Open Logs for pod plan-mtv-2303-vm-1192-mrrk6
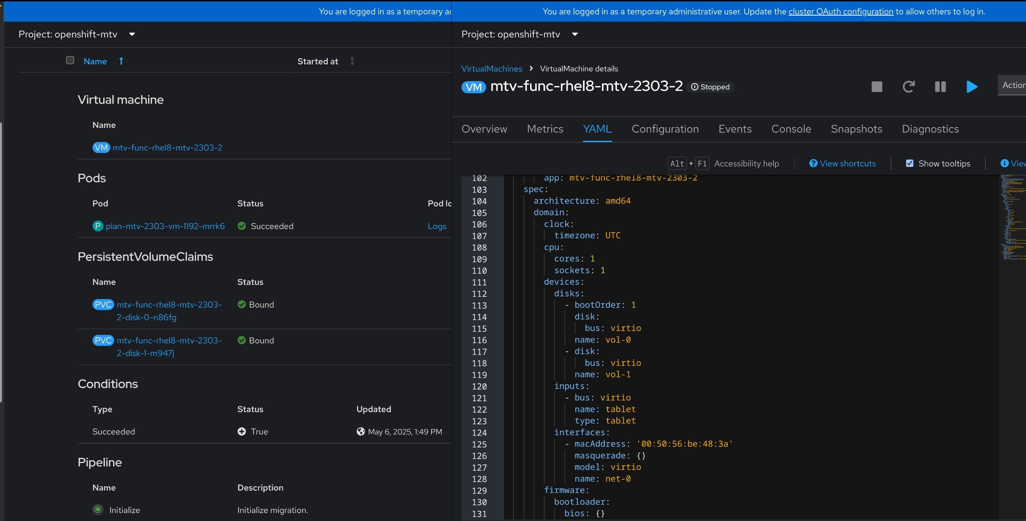Screen dimensions: 1026x521 point(436,226)
